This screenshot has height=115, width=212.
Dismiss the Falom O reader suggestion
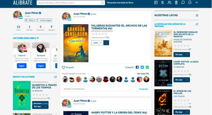tap(29, 44)
